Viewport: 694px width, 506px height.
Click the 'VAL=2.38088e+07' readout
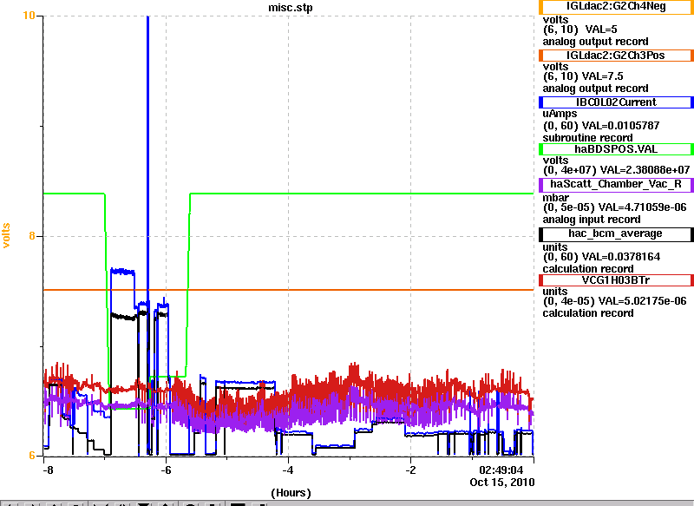pos(646,170)
